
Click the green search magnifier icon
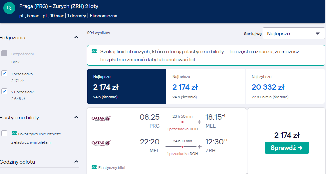(x=9, y=8)
